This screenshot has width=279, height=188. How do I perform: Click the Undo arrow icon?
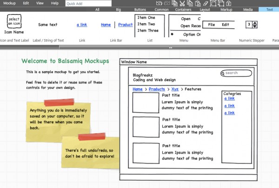point(159,3)
